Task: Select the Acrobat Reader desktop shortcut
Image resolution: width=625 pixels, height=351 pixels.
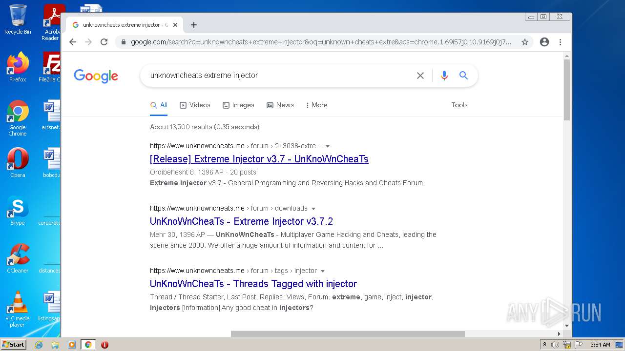Action: (x=51, y=22)
